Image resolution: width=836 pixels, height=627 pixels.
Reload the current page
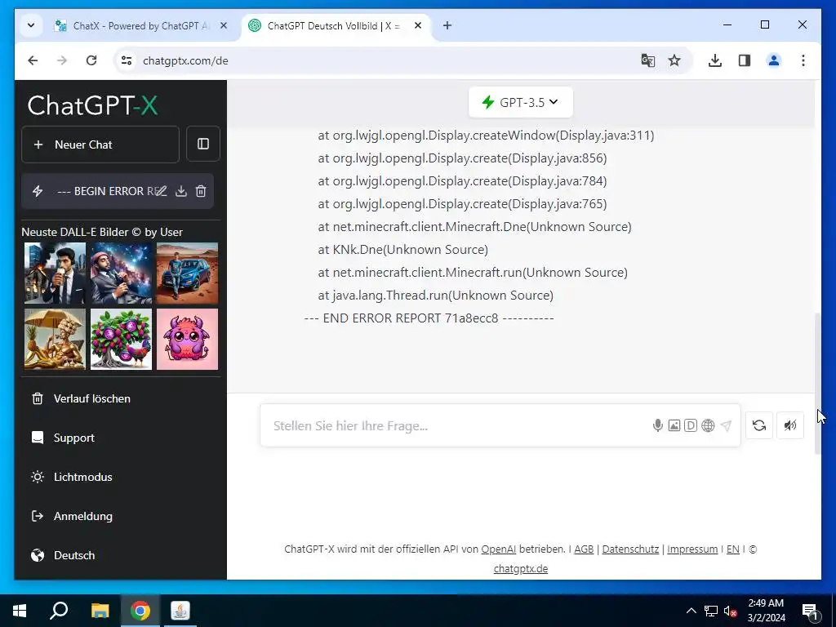coord(91,60)
